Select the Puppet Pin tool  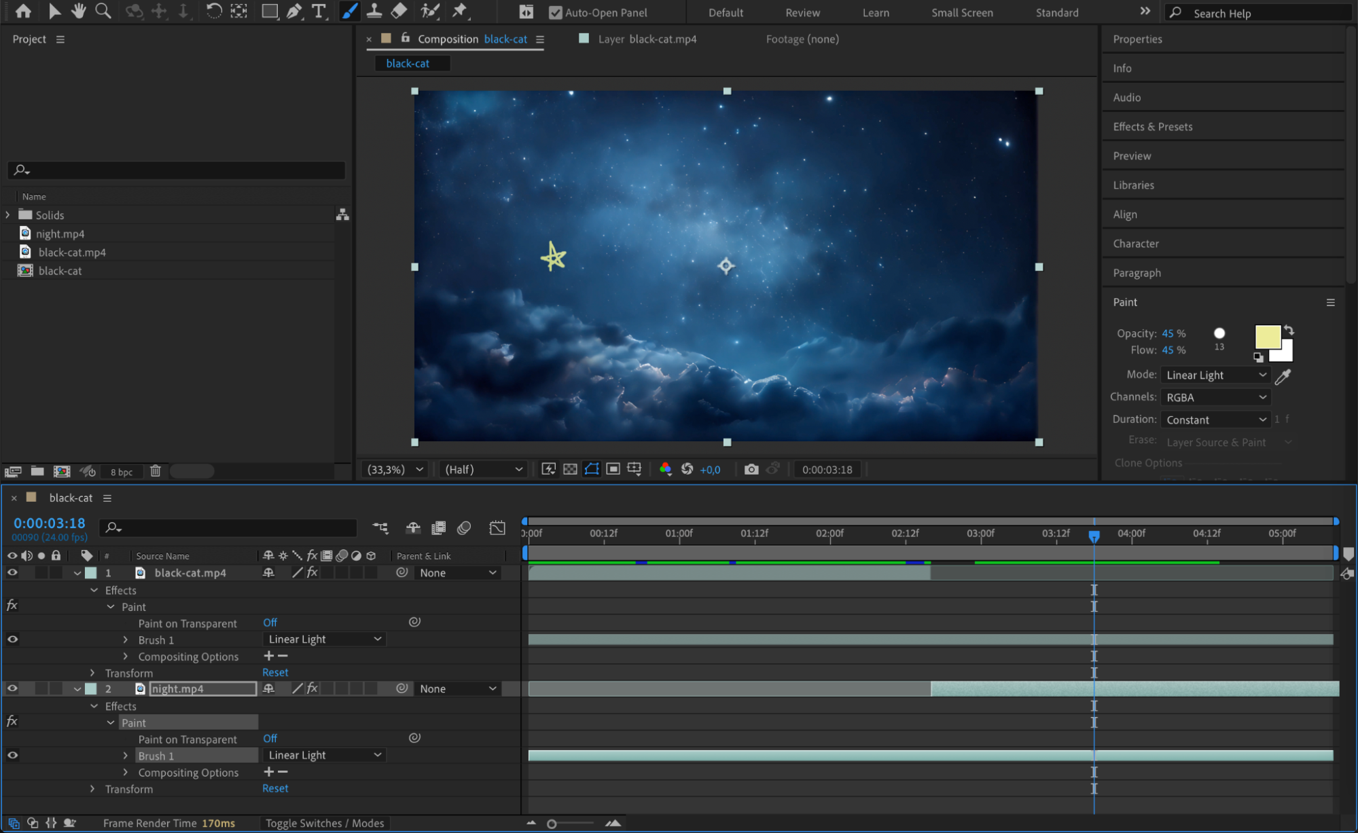460,11
